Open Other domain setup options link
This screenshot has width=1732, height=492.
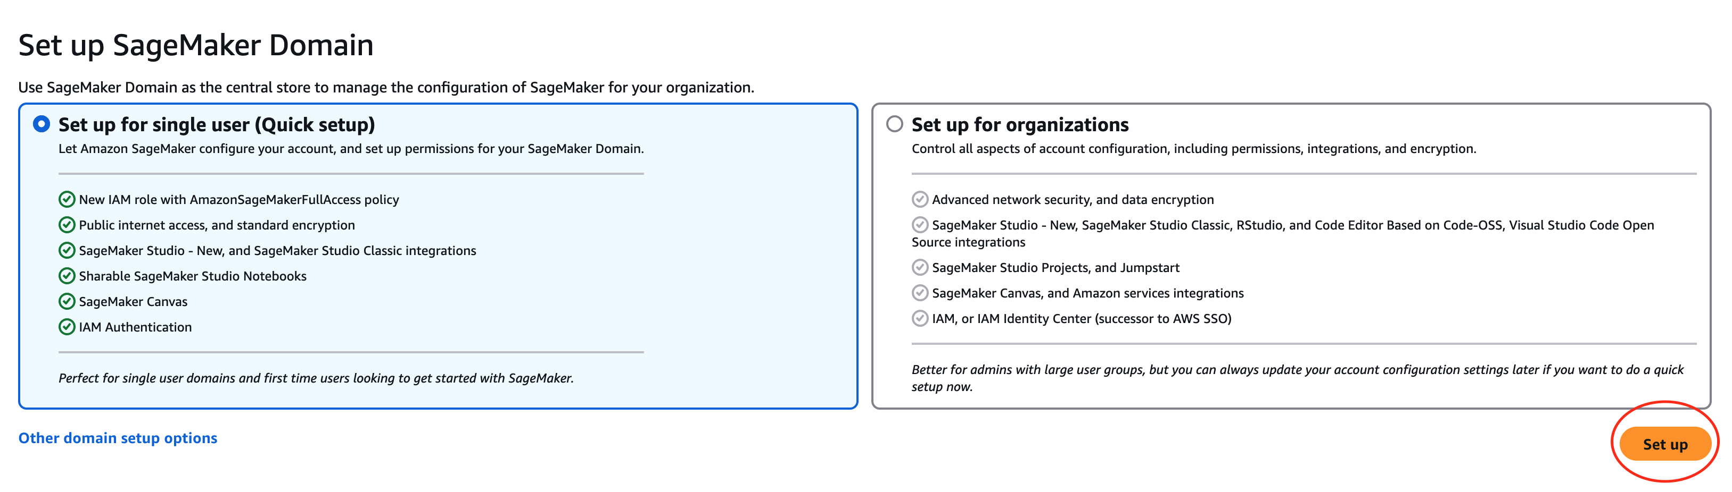tap(118, 438)
